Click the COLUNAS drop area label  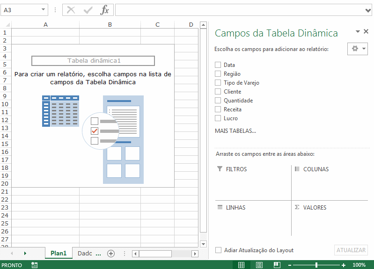316,169
